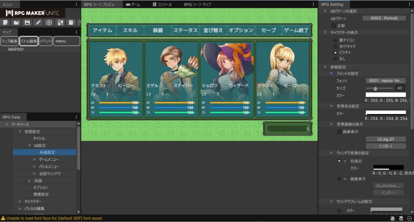Click the Play test circle icon
Viewport: 414px width, 222px height.
tap(49, 23)
